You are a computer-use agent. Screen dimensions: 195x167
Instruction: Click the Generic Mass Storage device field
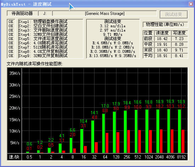pyautogui.click(x=105, y=13)
